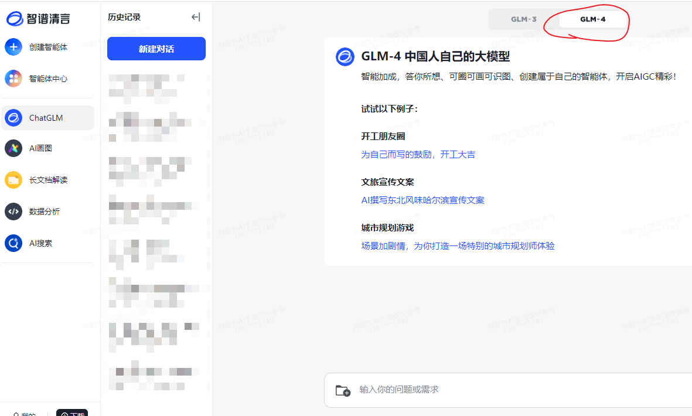Collapse the 历史记录 panel
This screenshot has height=416, width=692.
coord(196,17)
